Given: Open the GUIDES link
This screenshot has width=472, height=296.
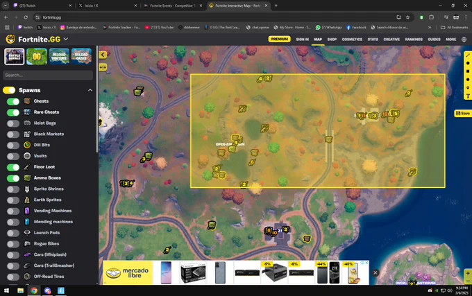Looking at the screenshot, I should pos(434,40).
